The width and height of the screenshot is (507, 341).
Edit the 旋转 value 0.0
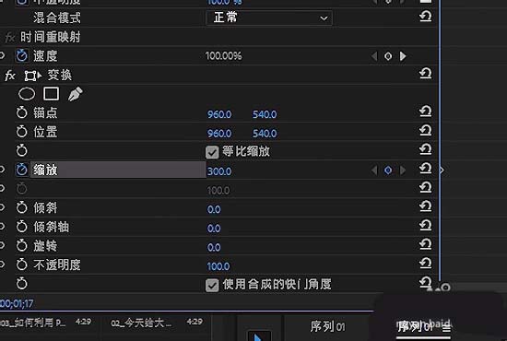coord(214,248)
